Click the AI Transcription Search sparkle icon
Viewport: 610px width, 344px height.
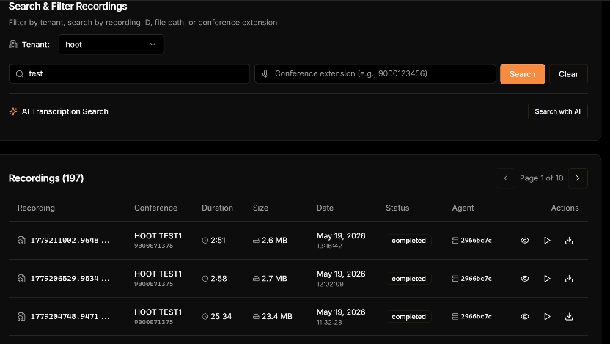pos(13,111)
